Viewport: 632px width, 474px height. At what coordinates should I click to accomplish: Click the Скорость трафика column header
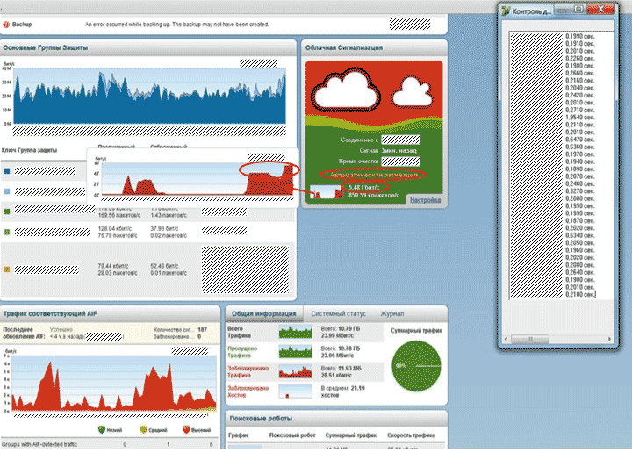pyautogui.click(x=411, y=435)
